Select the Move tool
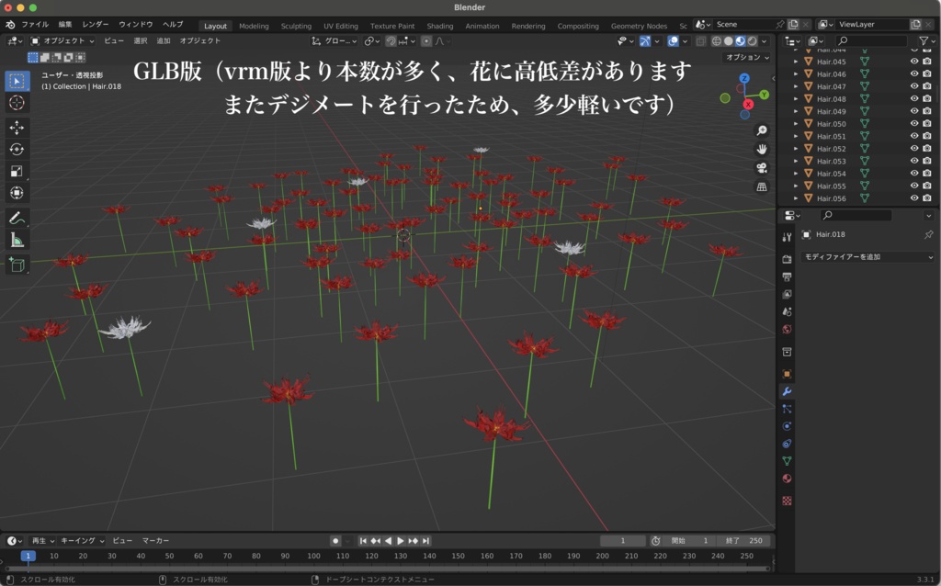The image size is (941, 586). coord(17,127)
